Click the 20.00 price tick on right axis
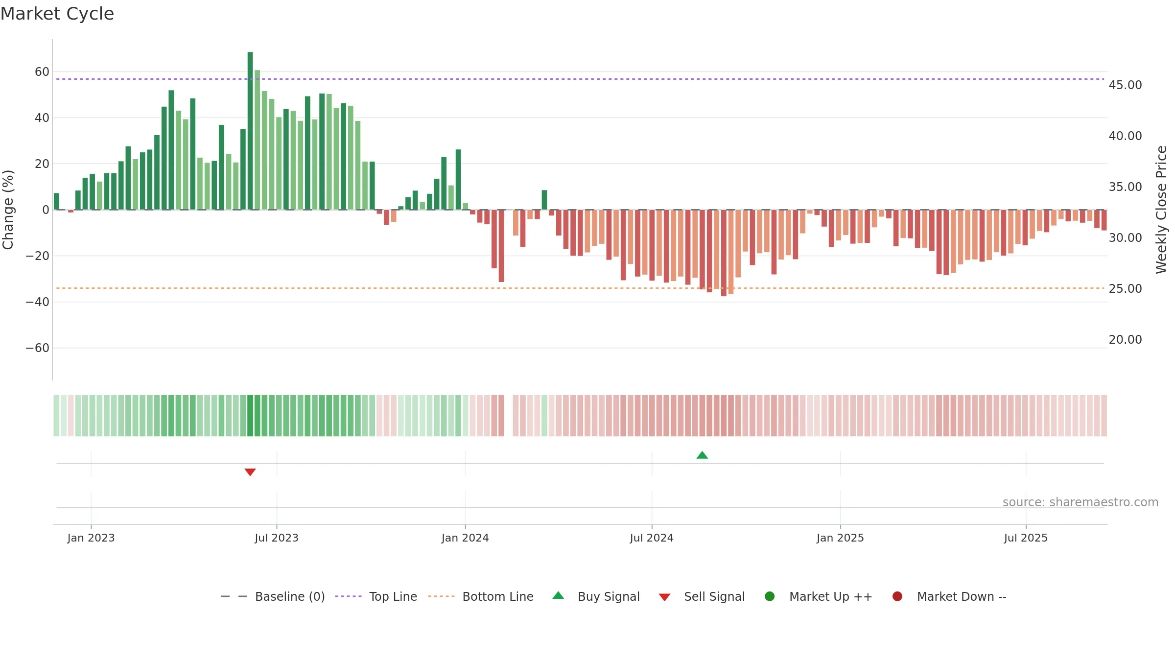Screen dimensions: 1175x661 click(x=1125, y=339)
